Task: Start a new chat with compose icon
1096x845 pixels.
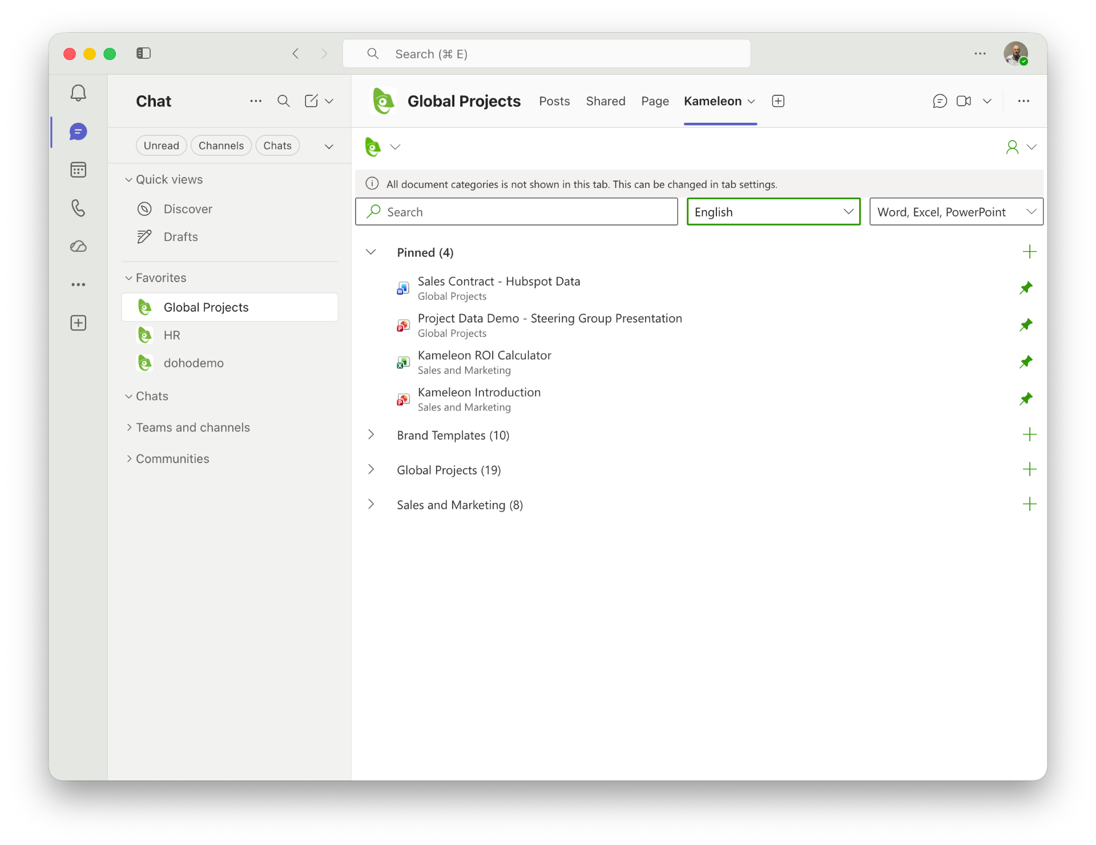Action: (311, 101)
